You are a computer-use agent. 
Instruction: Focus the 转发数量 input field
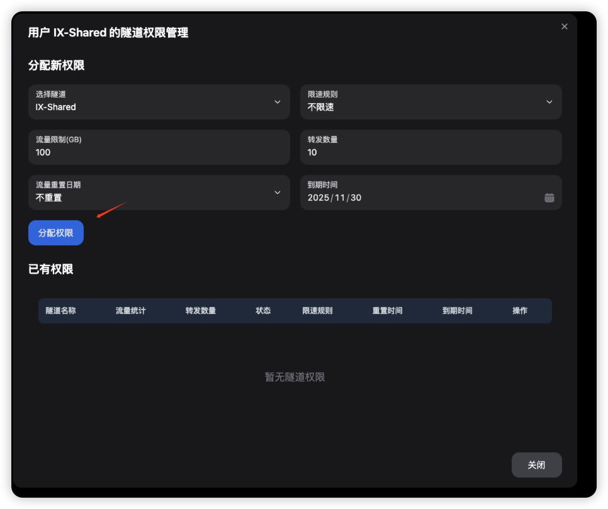point(431,152)
